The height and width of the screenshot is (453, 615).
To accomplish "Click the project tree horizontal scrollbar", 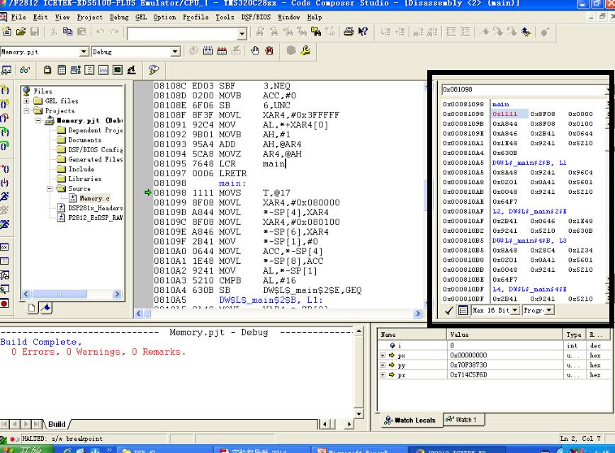I will click(72, 294).
